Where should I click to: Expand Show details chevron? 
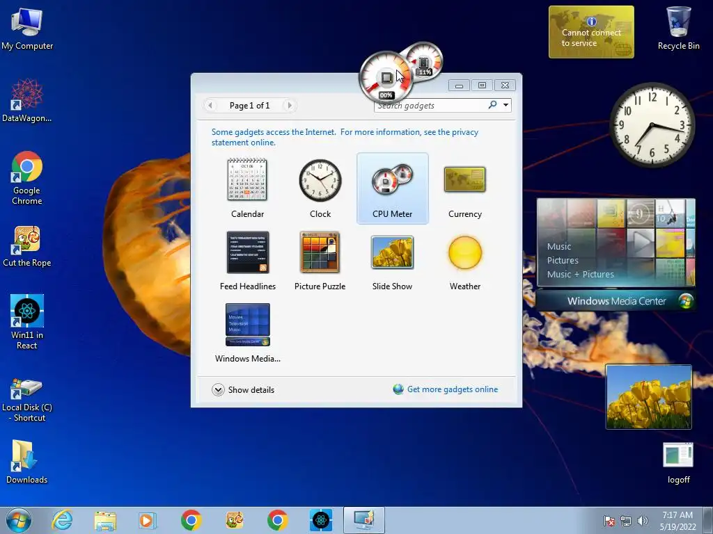(x=218, y=389)
